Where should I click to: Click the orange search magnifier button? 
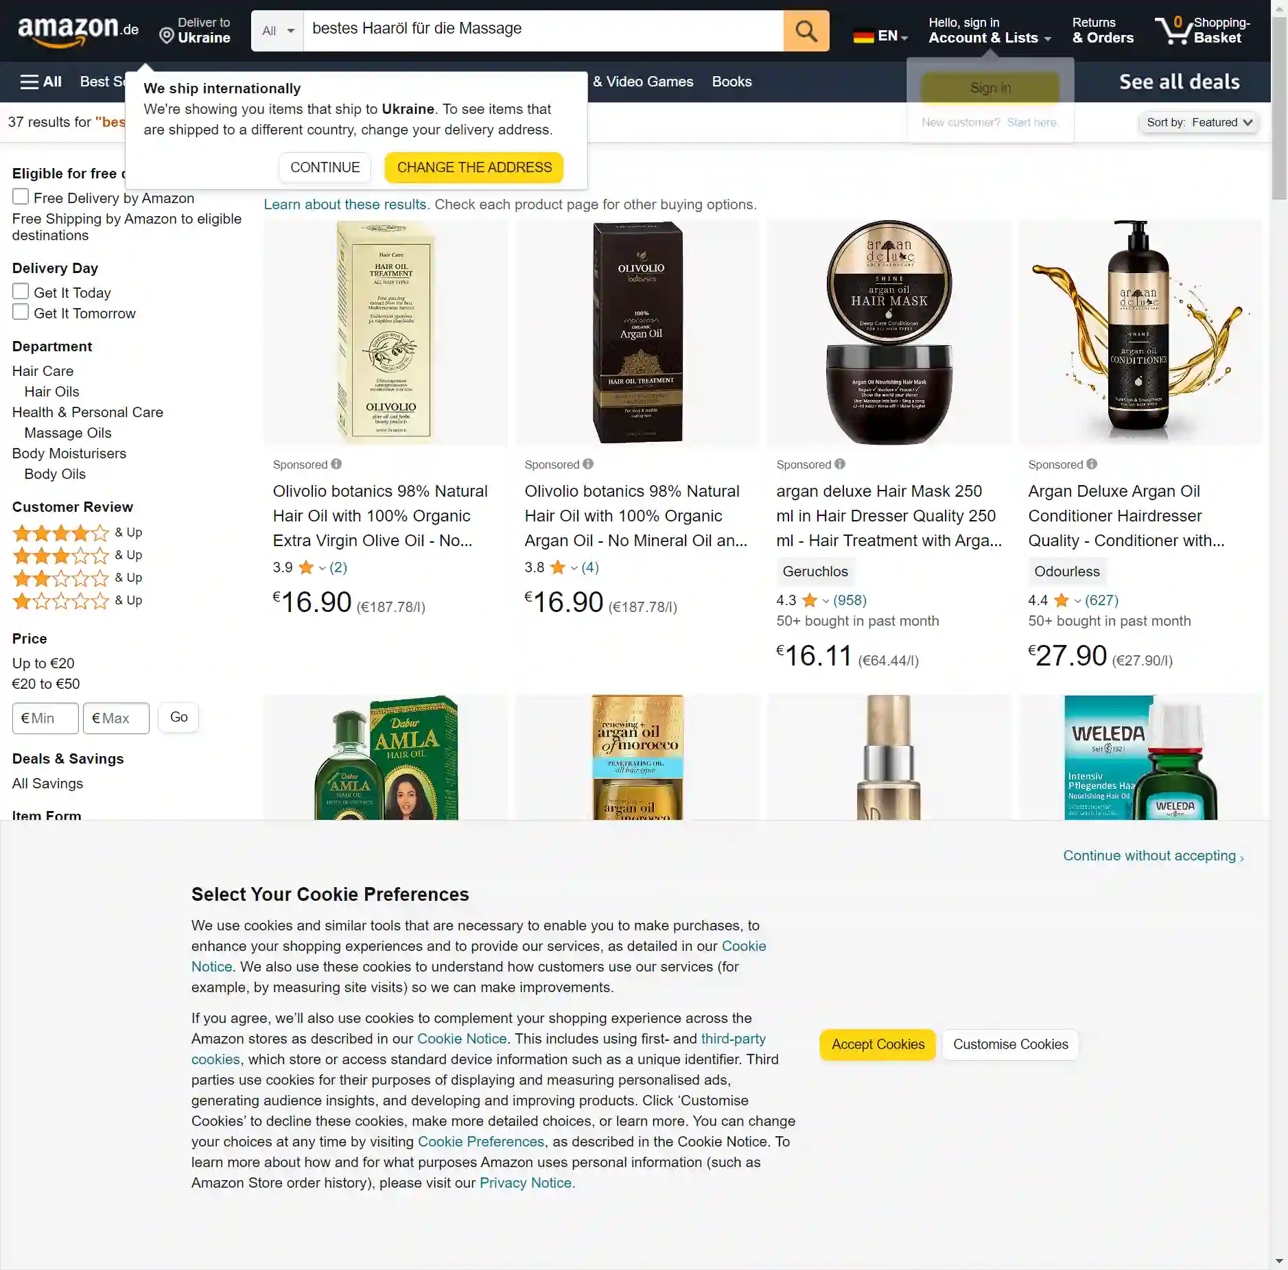tap(806, 31)
